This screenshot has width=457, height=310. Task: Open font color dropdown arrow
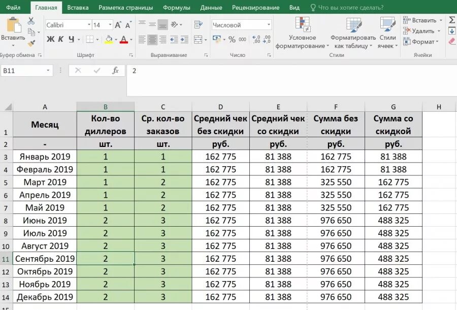click(x=131, y=39)
